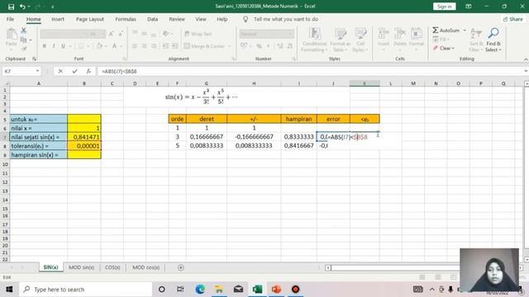Click the Enter checkmark in the formula bar
Viewport: 529px width, 297px height.
74,72
